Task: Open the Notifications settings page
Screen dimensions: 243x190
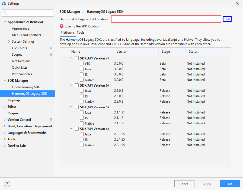Action: pos(21,61)
